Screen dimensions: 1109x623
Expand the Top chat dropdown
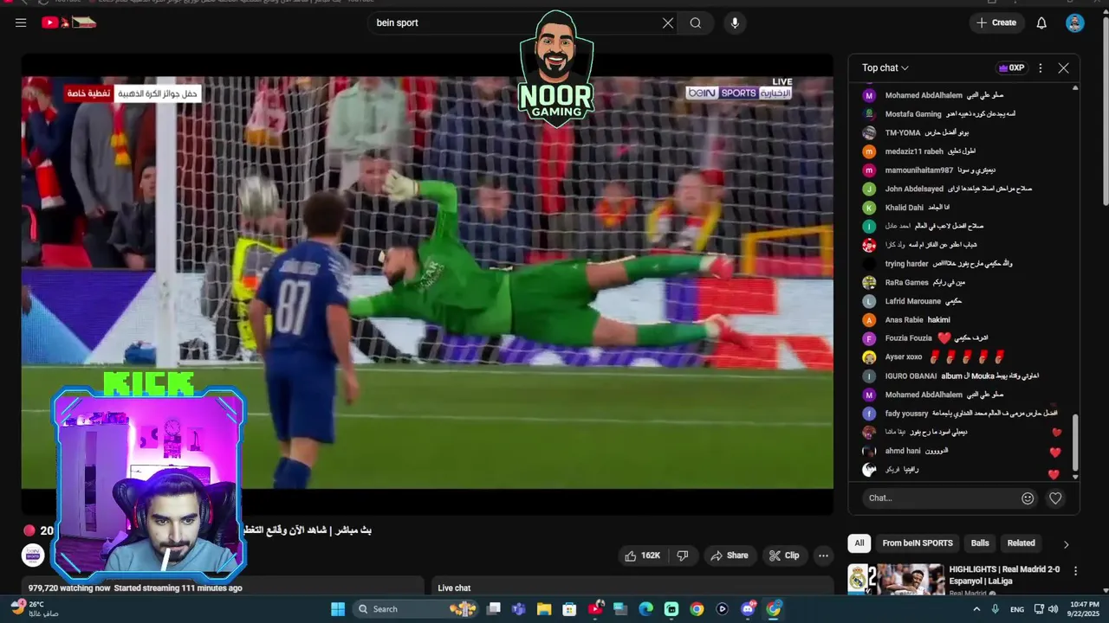click(885, 67)
